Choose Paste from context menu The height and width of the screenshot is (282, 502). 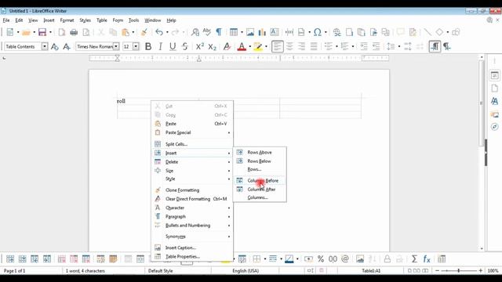click(x=192, y=124)
